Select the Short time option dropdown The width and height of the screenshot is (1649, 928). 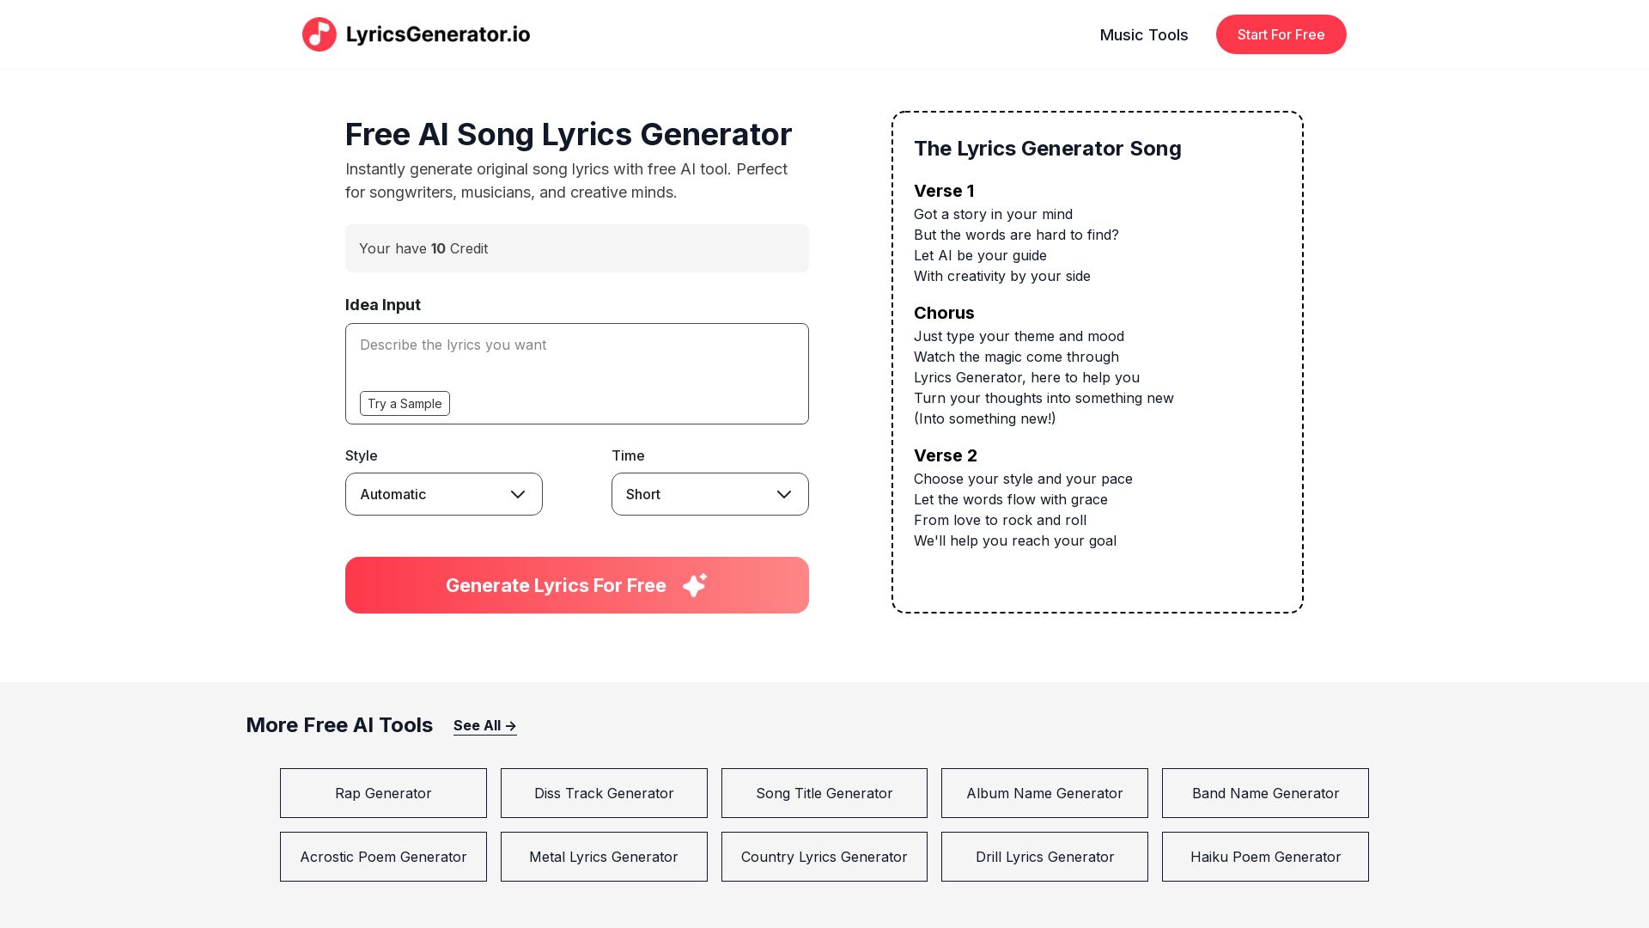pos(710,494)
